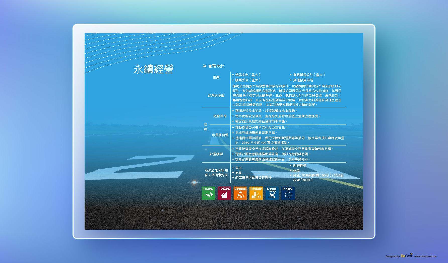Click the bullet 推動機場公司安全文化及公正文化

coord(260,127)
